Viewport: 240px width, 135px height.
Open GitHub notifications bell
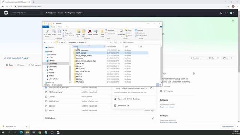221,13
